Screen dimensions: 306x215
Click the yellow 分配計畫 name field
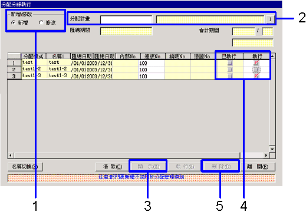210,19
